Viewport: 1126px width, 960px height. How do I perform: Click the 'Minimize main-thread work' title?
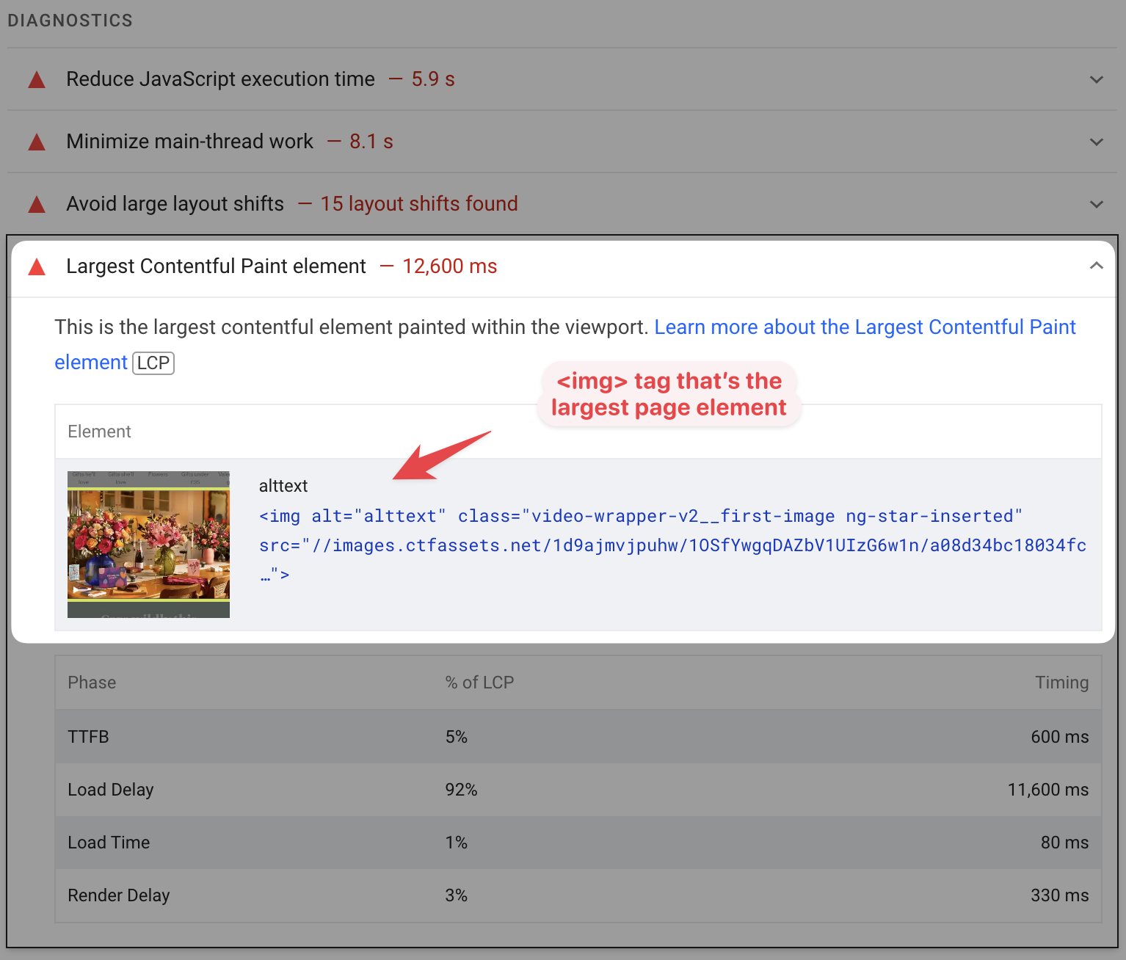tap(189, 142)
